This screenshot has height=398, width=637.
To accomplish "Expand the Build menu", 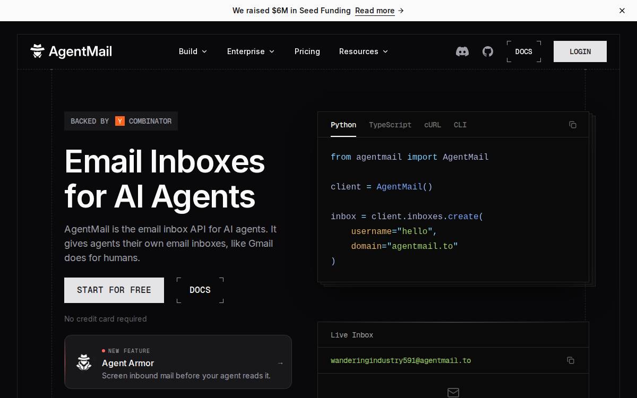I will (193, 51).
